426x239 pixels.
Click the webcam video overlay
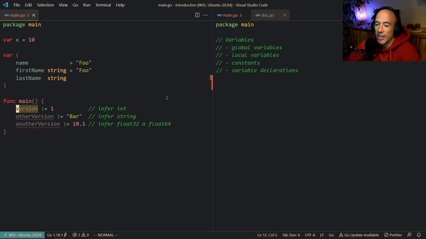pos(384,31)
